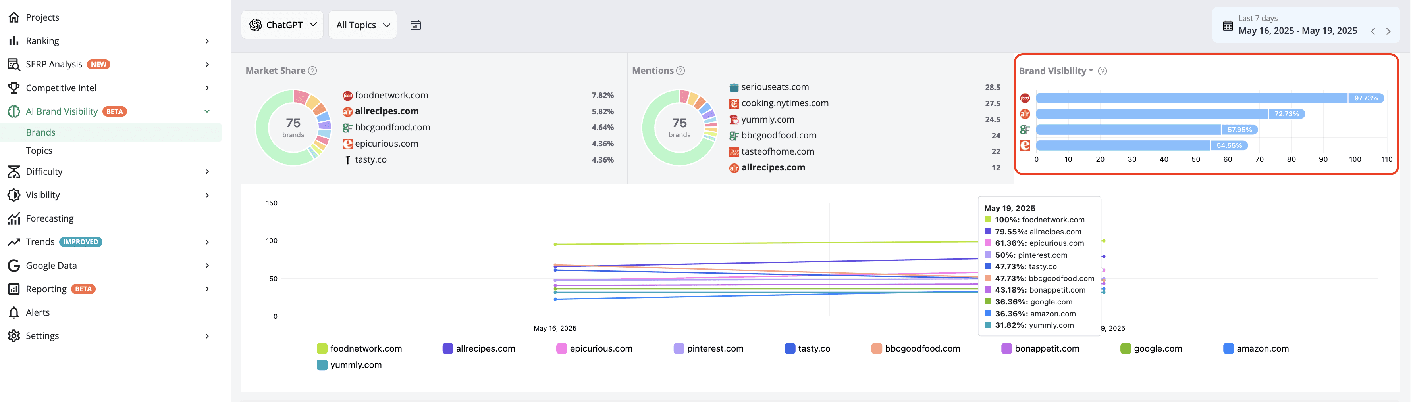Click allrecipes.com in Market Share list
Screen dimensions: 1411x402
[387, 111]
